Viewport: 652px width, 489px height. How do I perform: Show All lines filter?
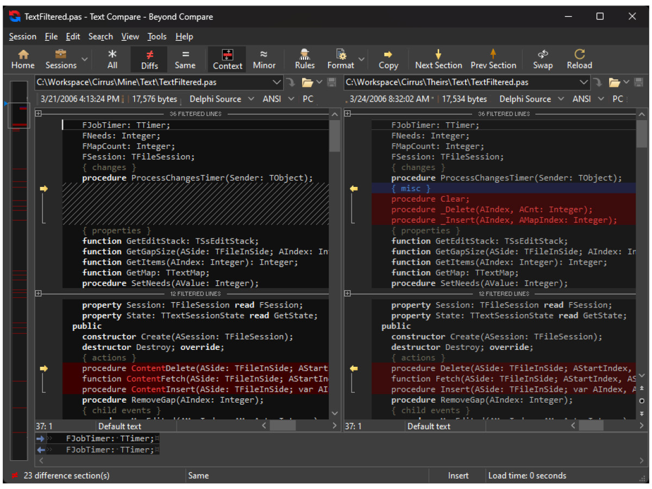[x=112, y=59]
